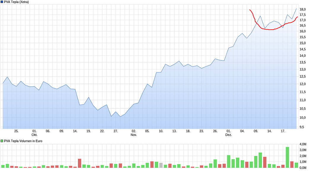Click the 17,5 price axis label

(x=302, y=15)
